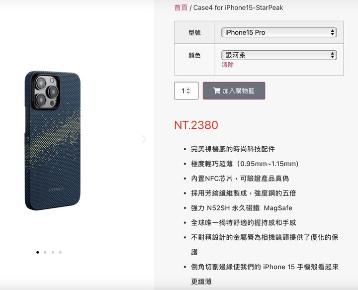
Task: Select the first carousel dot
Action: point(38,252)
